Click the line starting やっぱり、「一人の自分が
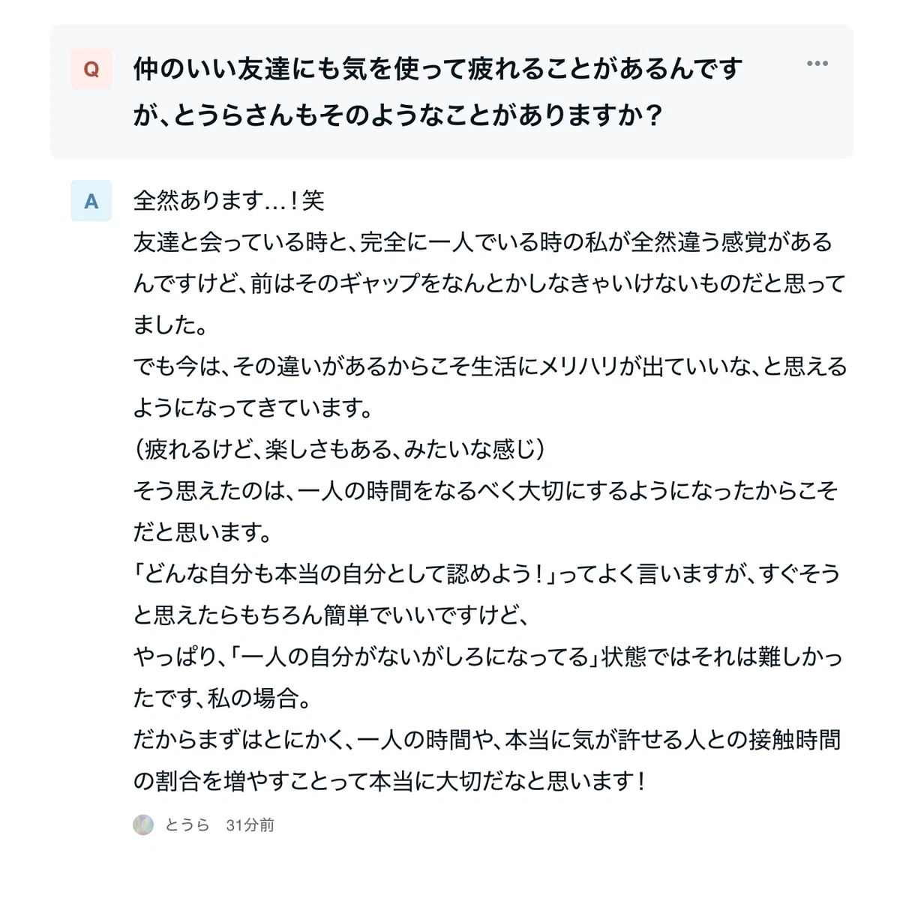 pos(488,657)
